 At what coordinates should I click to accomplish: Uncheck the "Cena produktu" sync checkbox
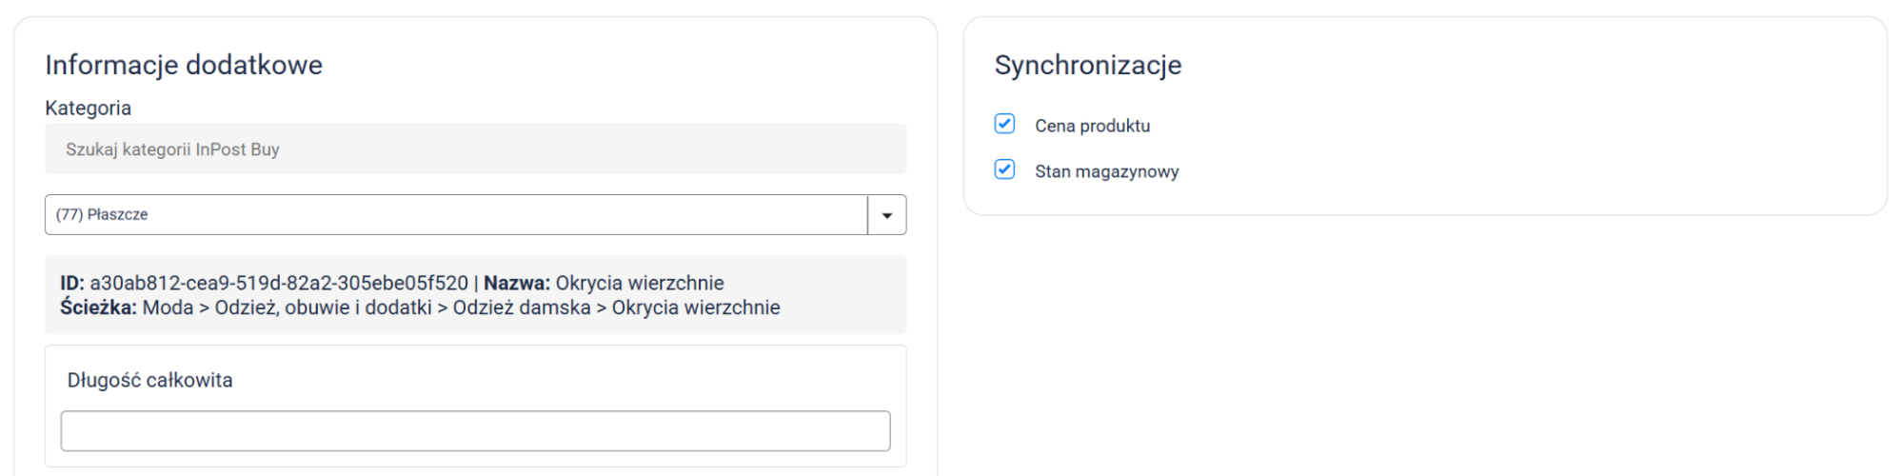click(x=1004, y=124)
